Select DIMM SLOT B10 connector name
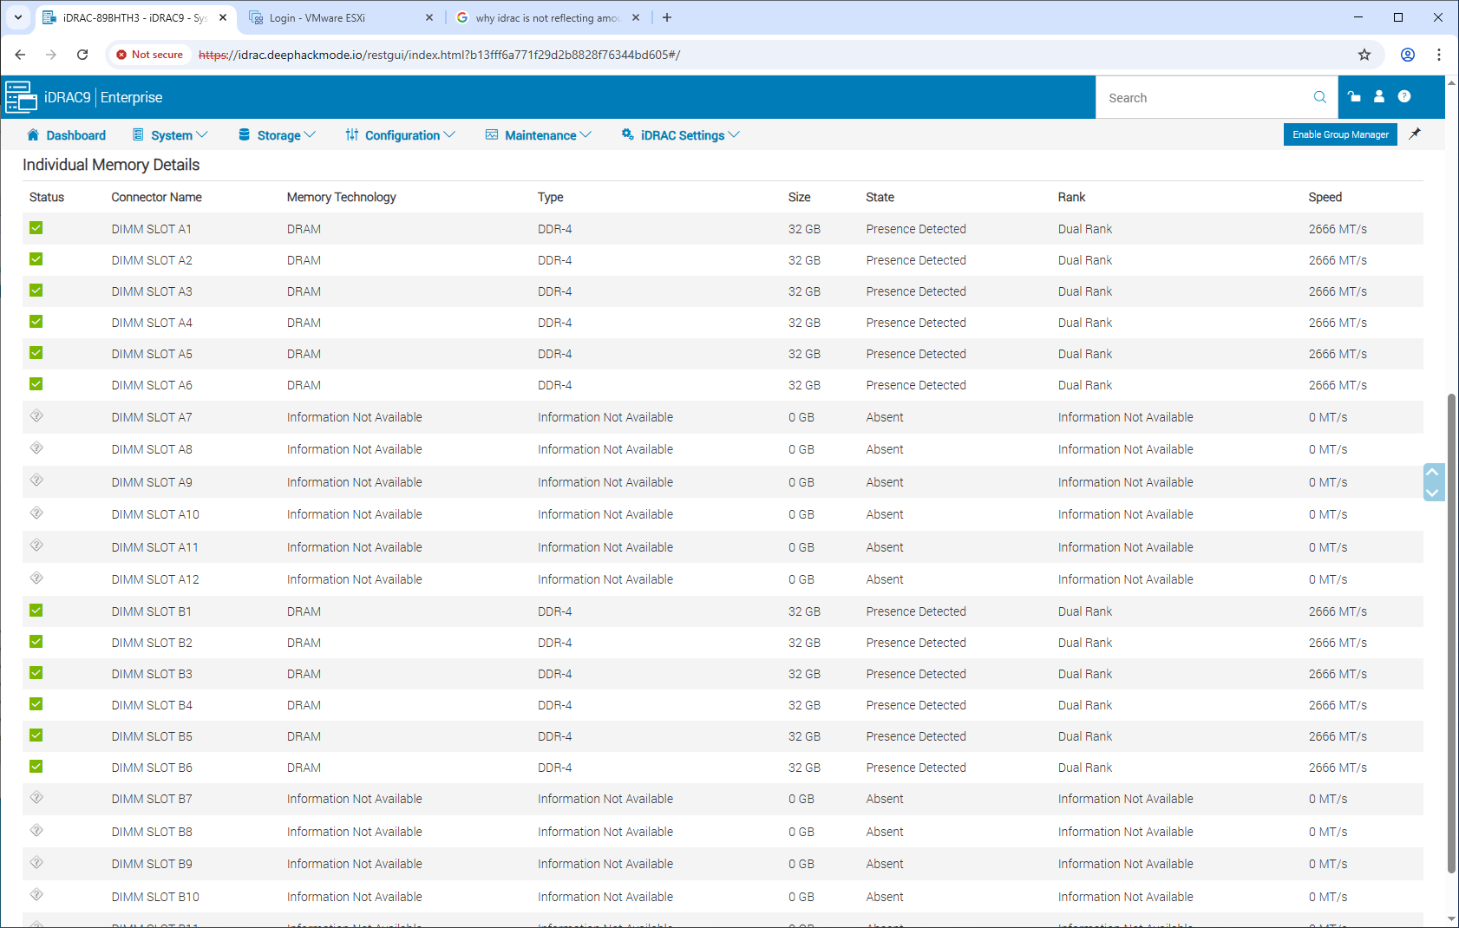This screenshot has height=928, width=1459. click(x=155, y=897)
